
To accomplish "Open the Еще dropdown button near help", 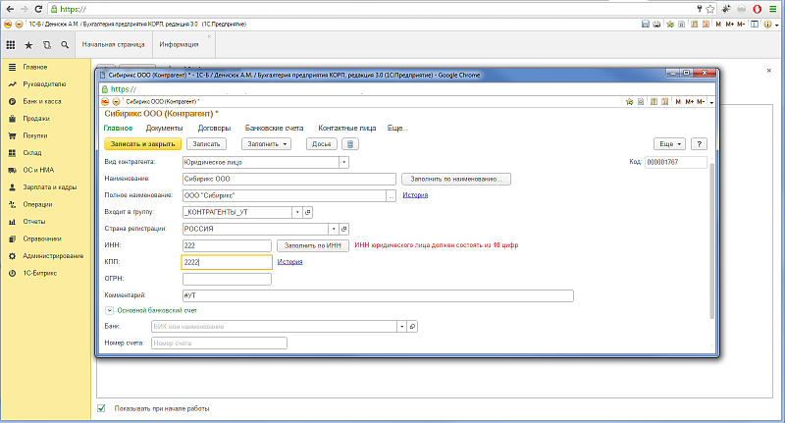I will (x=669, y=144).
